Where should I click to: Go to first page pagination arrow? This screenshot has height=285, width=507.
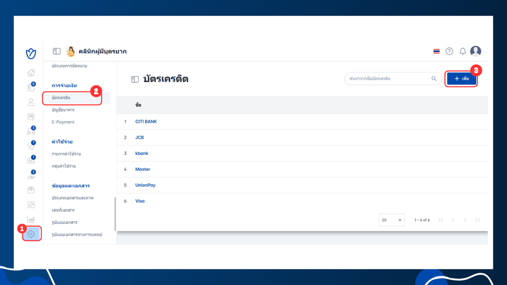[x=441, y=220]
